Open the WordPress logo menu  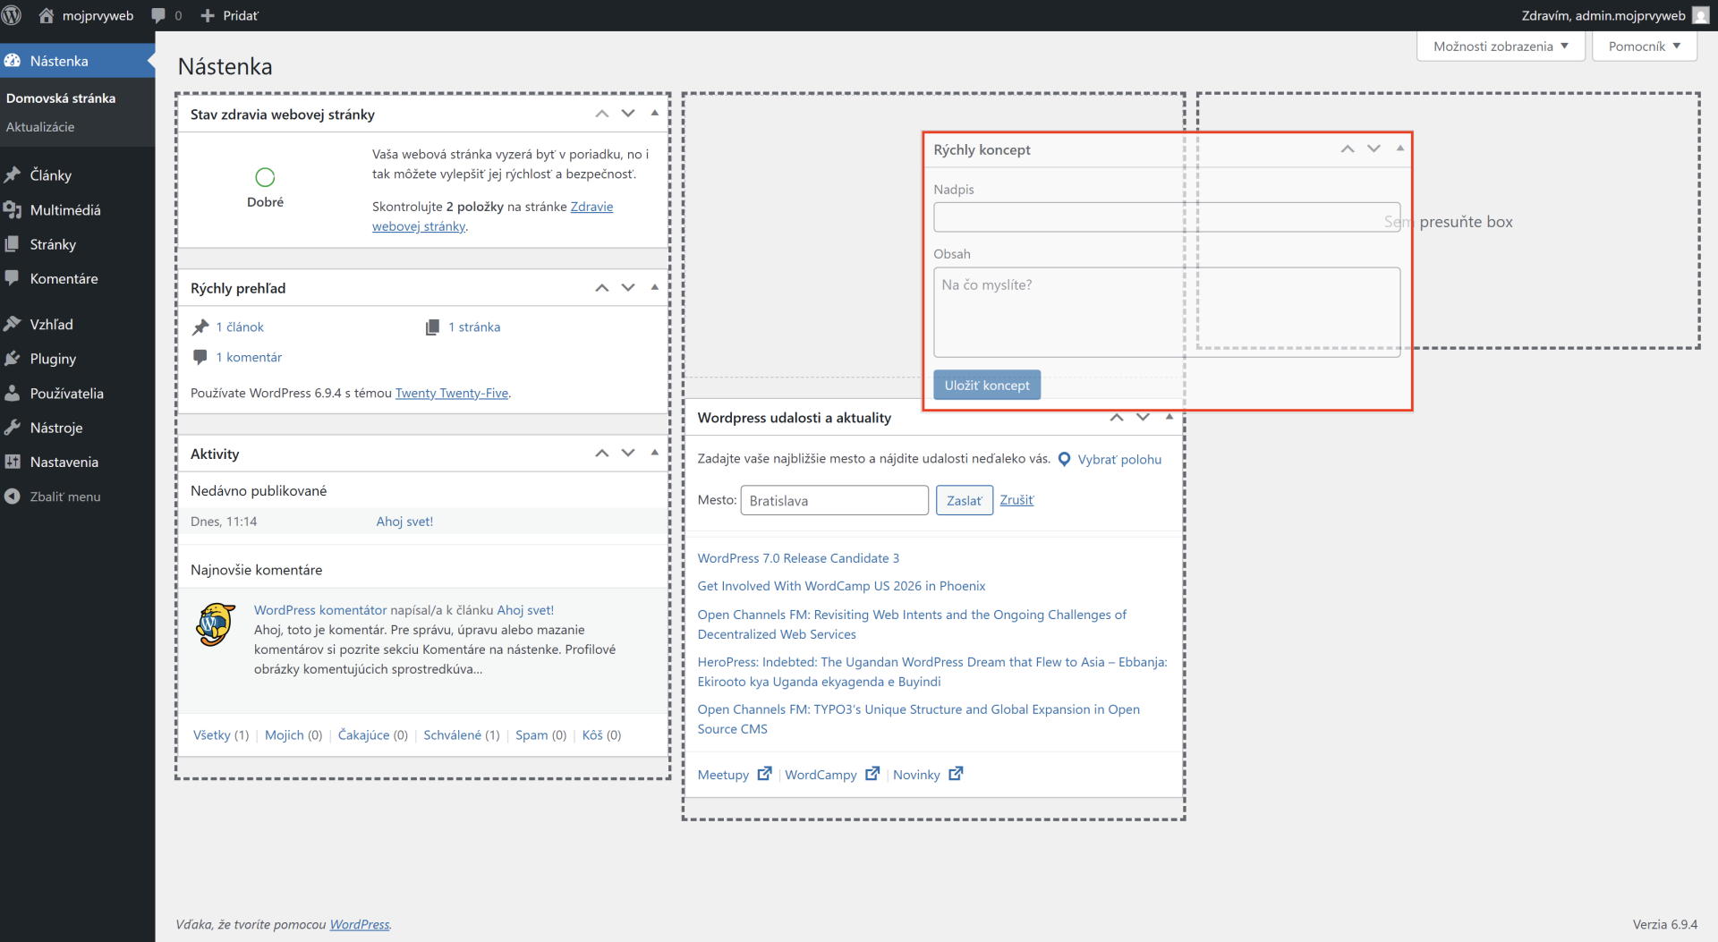(x=12, y=15)
